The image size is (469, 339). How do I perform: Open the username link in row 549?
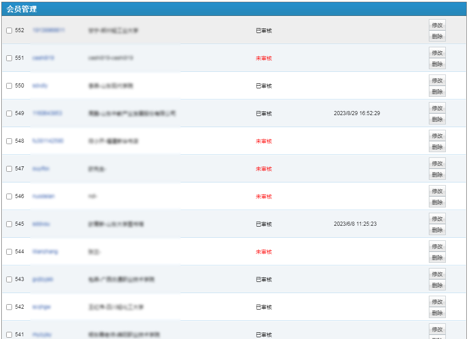[x=47, y=113]
